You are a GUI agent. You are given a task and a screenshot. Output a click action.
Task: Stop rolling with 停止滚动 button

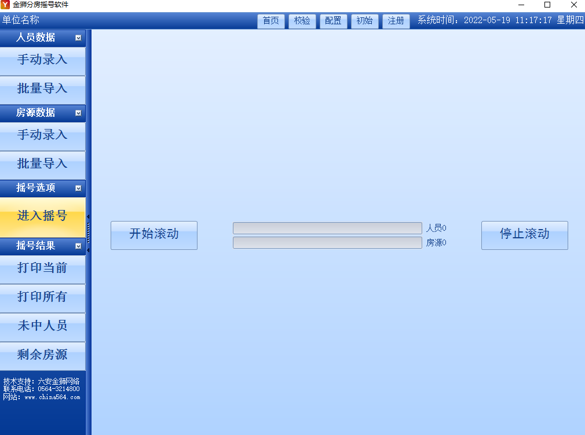pos(525,235)
